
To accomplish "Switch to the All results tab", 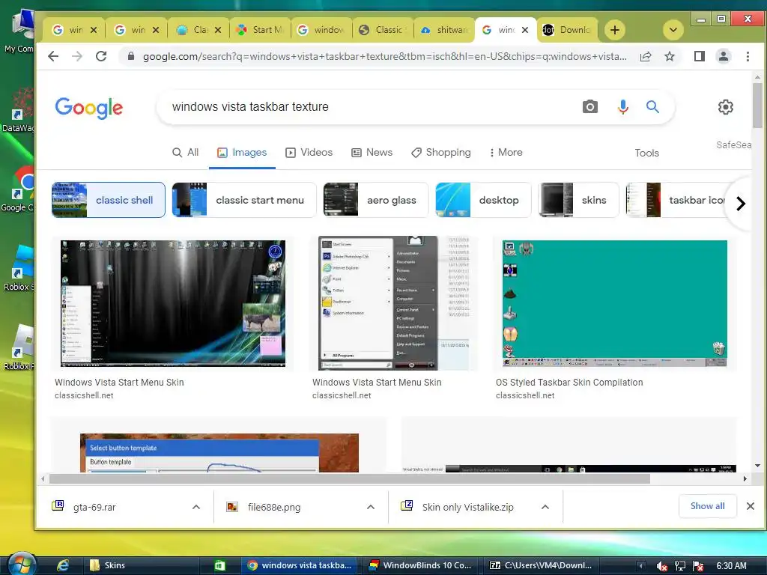I will point(186,153).
